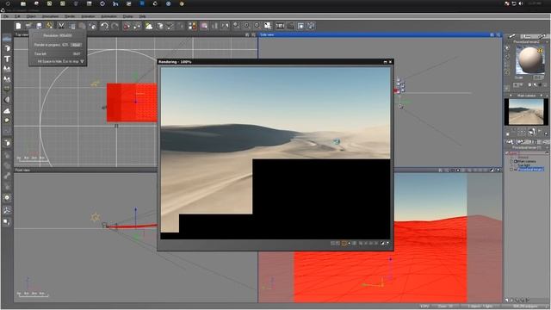The height and width of the screenshot is (310, 551).
Task: Click the Undo arrow icon
Action: (x=104, y=26)
